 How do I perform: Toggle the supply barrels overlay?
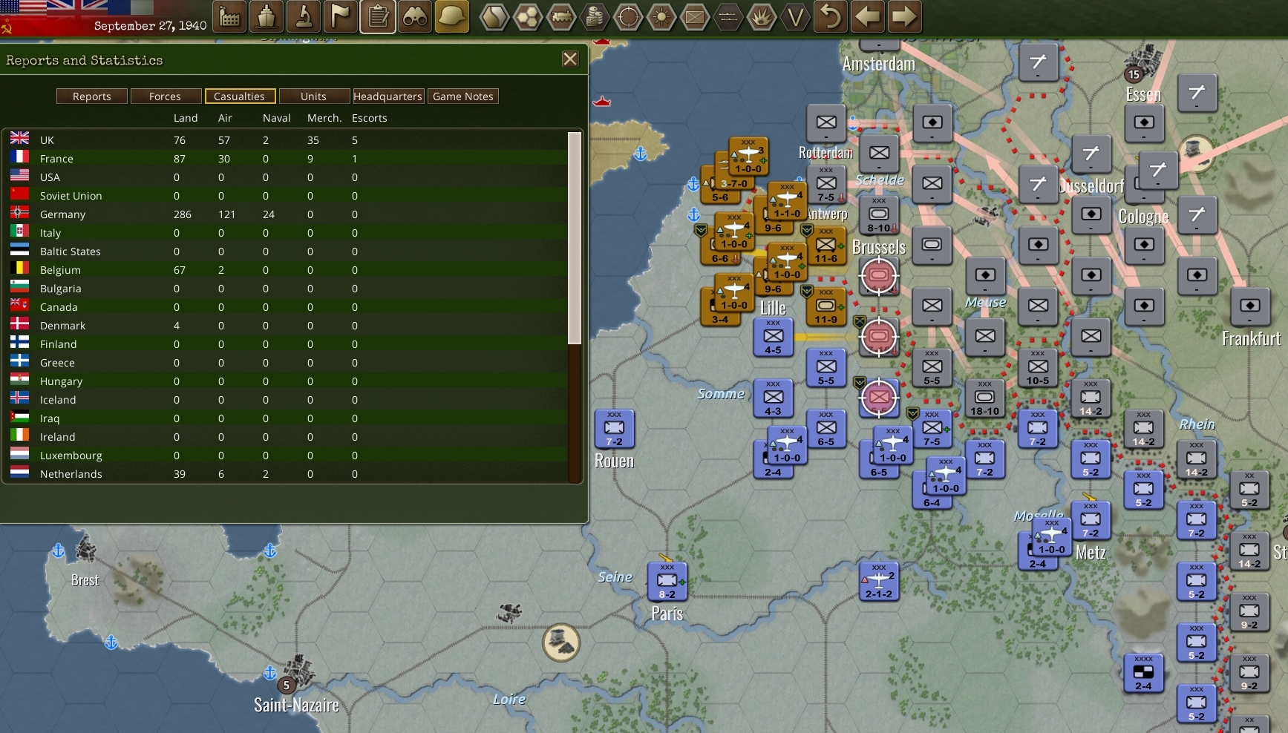pyautogui.click(x=595, y=16)
